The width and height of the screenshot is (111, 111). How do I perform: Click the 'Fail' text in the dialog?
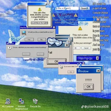(50, 53)
